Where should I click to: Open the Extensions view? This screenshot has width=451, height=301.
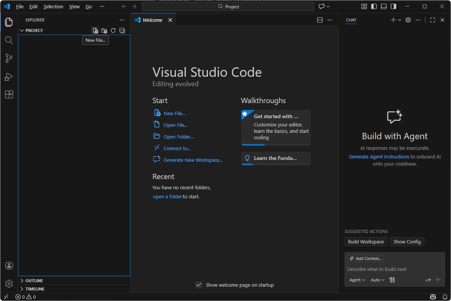(x=9, y=94)
